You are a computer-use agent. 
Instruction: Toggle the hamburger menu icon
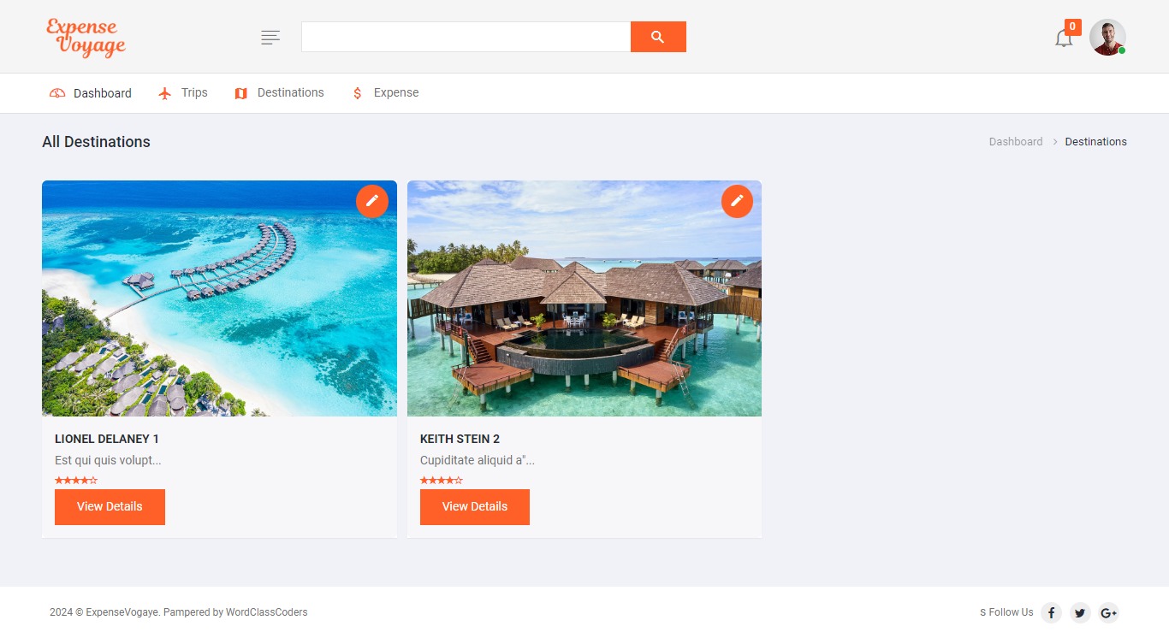[x=270, y=37]
